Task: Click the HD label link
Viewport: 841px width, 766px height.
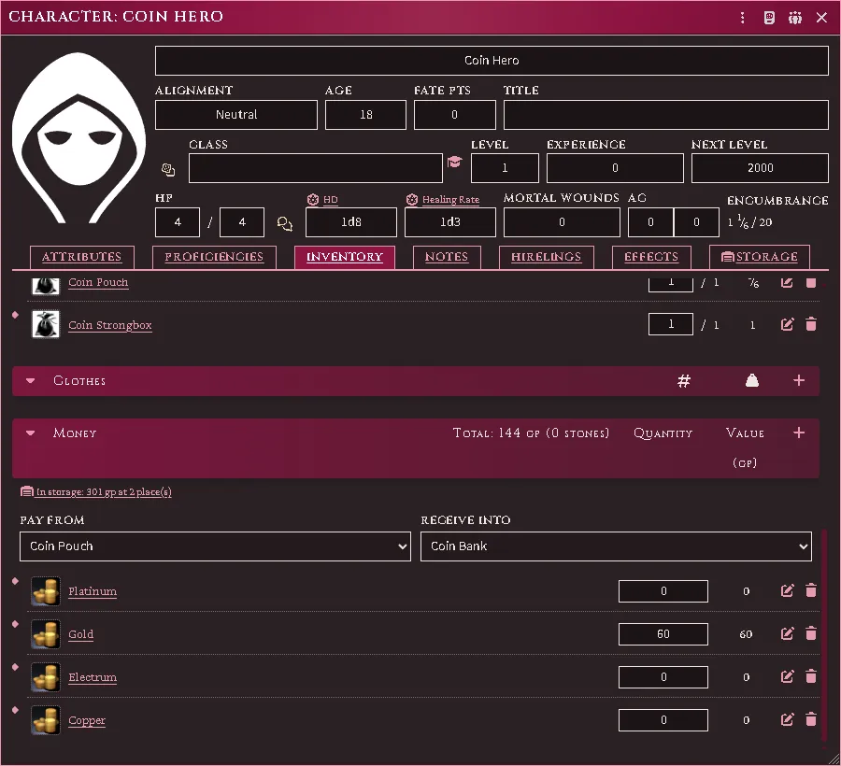Action: (x=331, y=199)
